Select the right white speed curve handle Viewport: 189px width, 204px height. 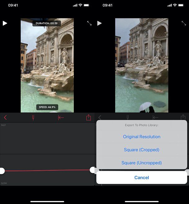(92, 170)
